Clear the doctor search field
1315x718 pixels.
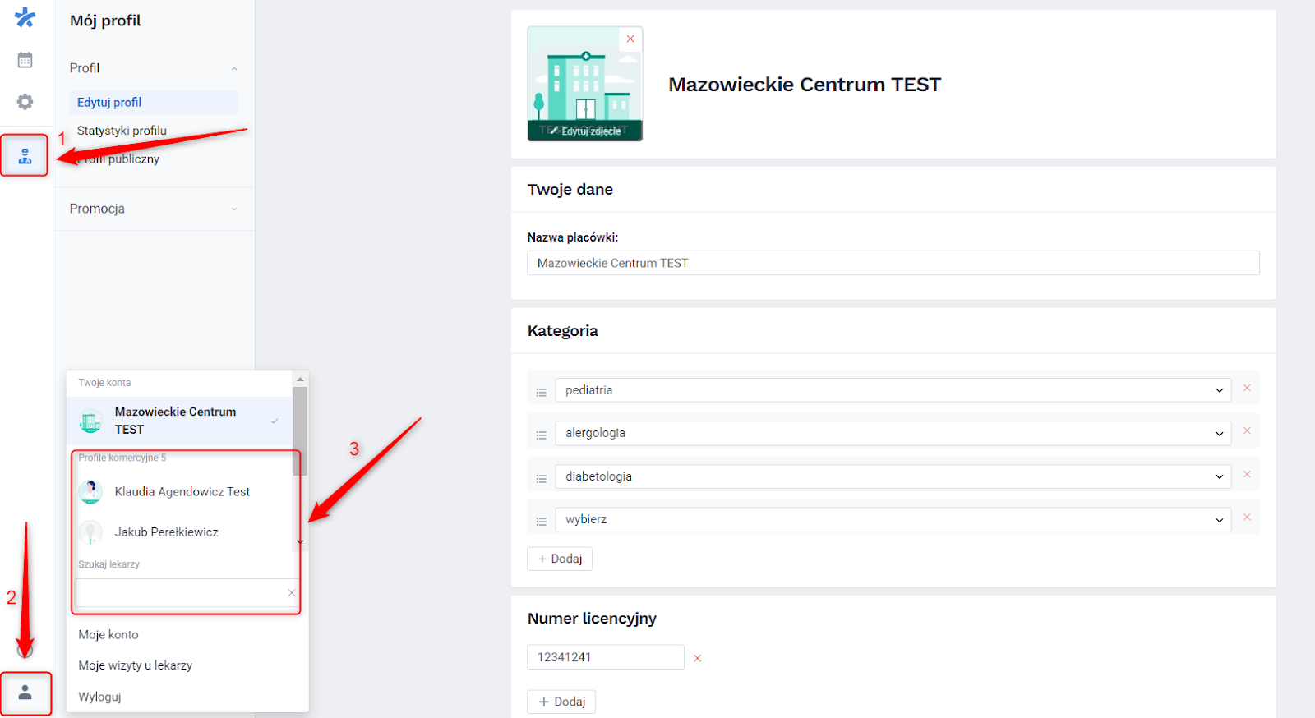(x=291, y=593)
